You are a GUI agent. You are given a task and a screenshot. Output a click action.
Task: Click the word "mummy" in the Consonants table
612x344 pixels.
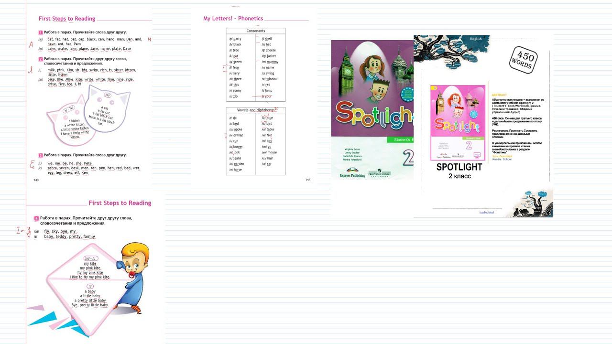[x=273, y=62]
